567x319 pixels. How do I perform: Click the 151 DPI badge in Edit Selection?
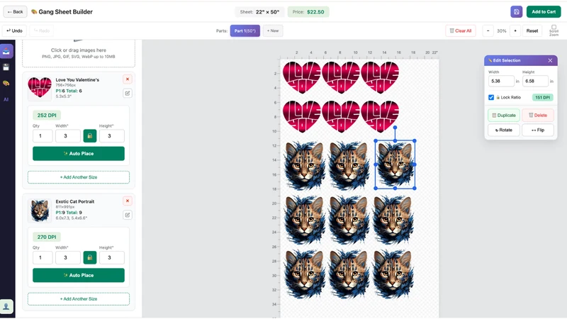click(542, 97)
